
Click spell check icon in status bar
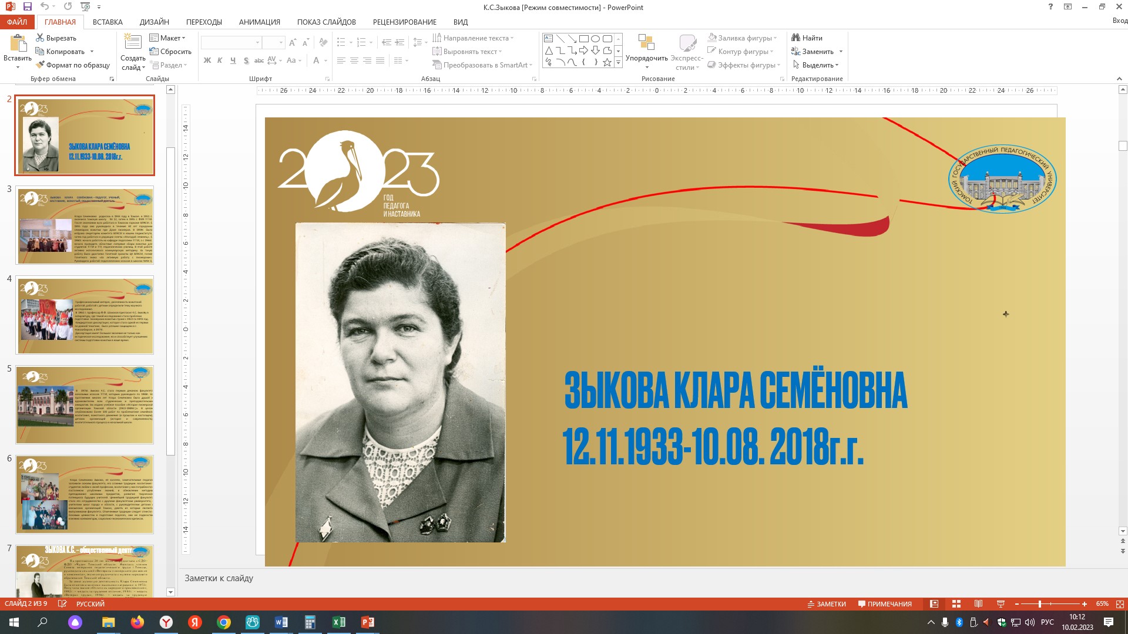tap(63, 604)
